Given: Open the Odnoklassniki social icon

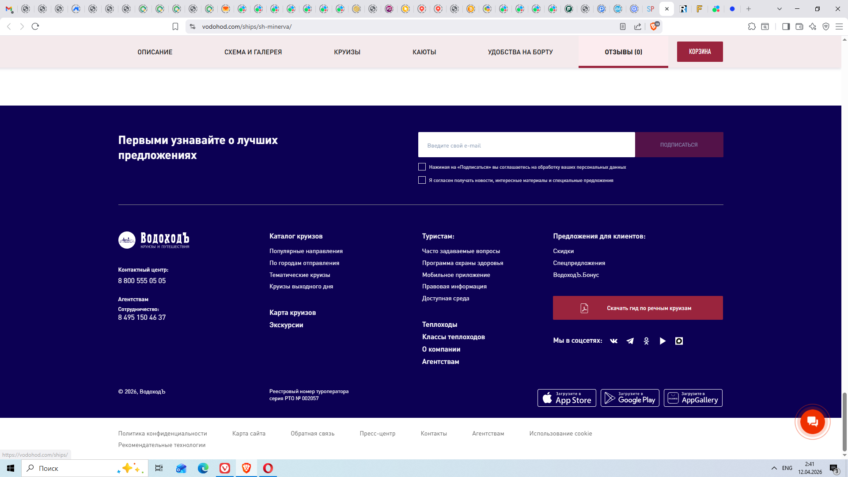Looking at the screenshot, I should [x=646, y=341].
